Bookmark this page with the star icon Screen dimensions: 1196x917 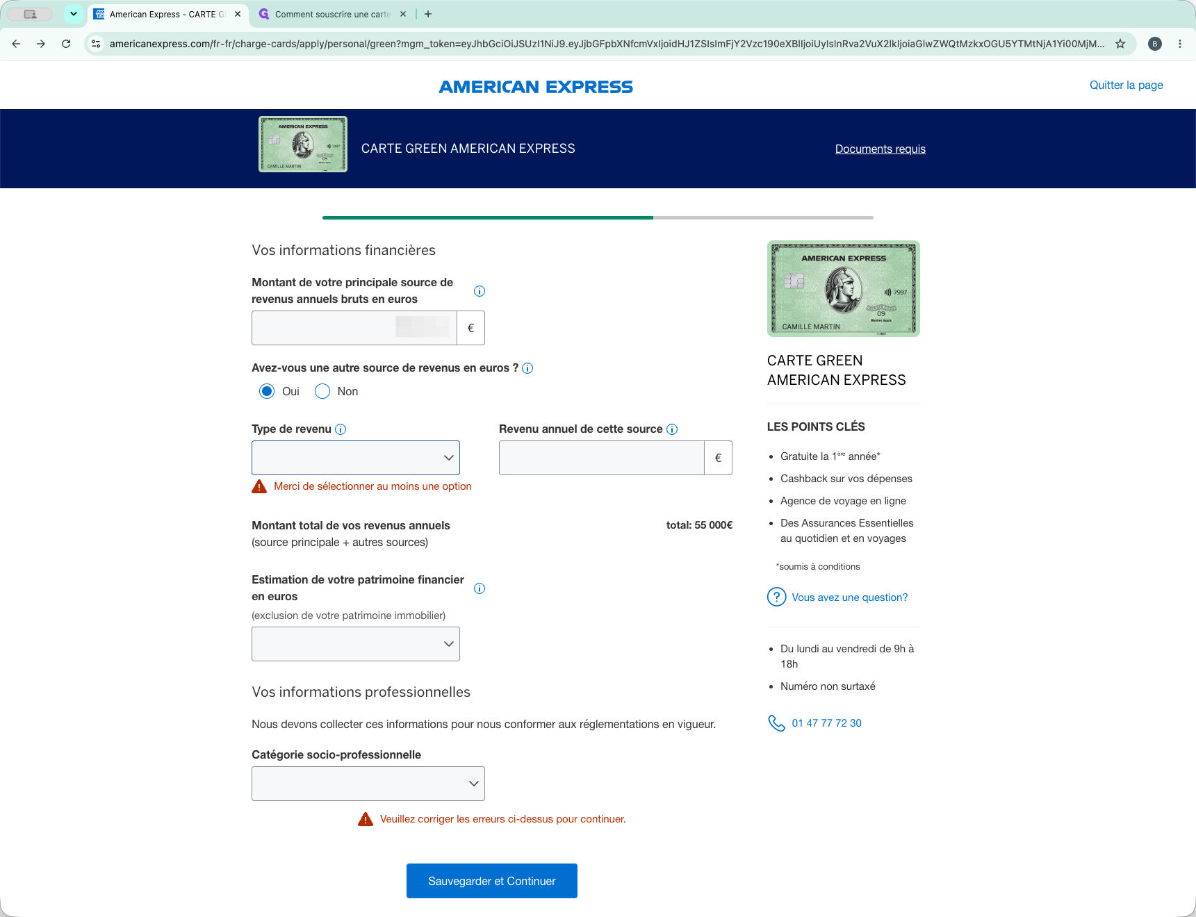(1120, 44)
